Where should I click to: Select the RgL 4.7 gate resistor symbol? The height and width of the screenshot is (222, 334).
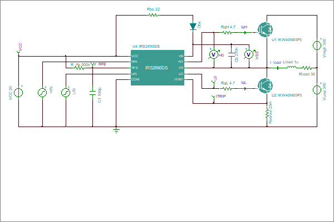pyautogui.click(x=227, y=88)
